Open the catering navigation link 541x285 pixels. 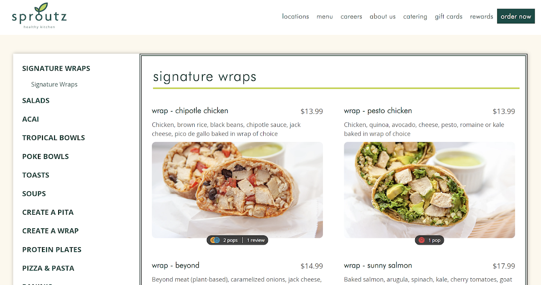point(415,17)
